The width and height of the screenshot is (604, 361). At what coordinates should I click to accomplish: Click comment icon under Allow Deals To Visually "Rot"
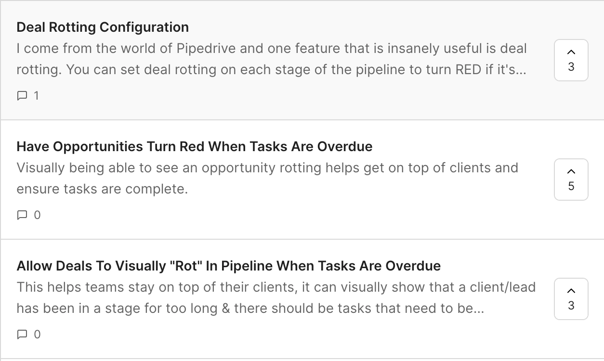(x=22, y=335)
